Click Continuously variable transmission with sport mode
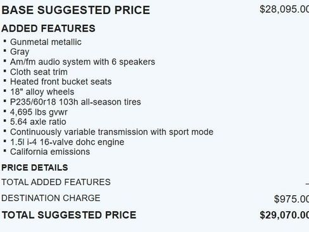The height and width of the screenshot is (232, 309). coord(111,132)
